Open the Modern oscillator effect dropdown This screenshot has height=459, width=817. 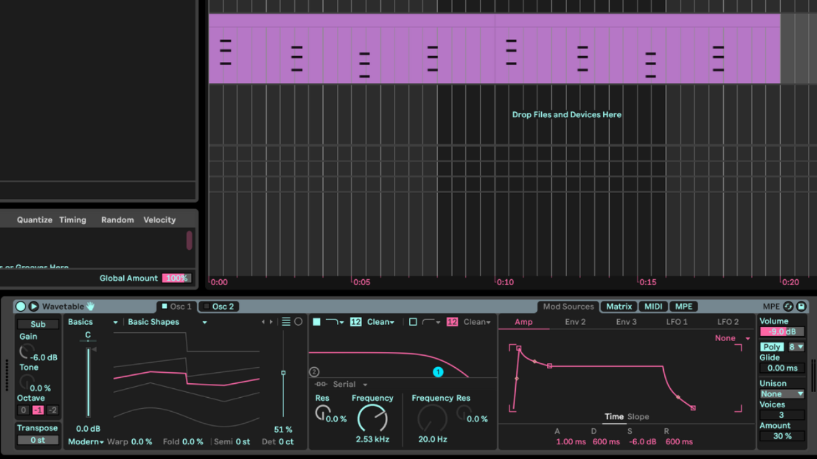pyautogui.click(x=86, y=442)
